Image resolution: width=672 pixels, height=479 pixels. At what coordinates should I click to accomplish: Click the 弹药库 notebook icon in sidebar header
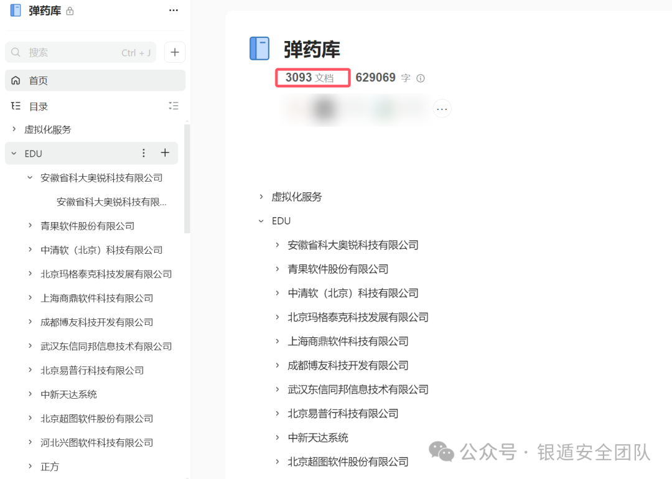click(x=16, y=11)
